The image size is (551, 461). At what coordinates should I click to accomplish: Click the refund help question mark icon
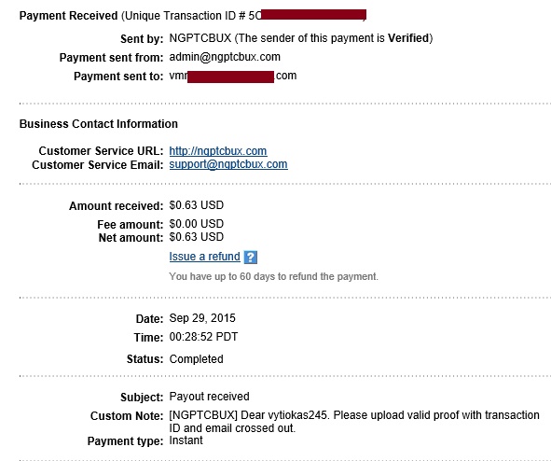click(x=251, y=257)
